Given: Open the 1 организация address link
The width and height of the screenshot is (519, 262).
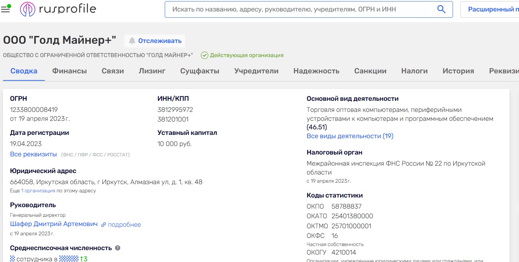Looking at the screenshot, I should tap(38, 191).
